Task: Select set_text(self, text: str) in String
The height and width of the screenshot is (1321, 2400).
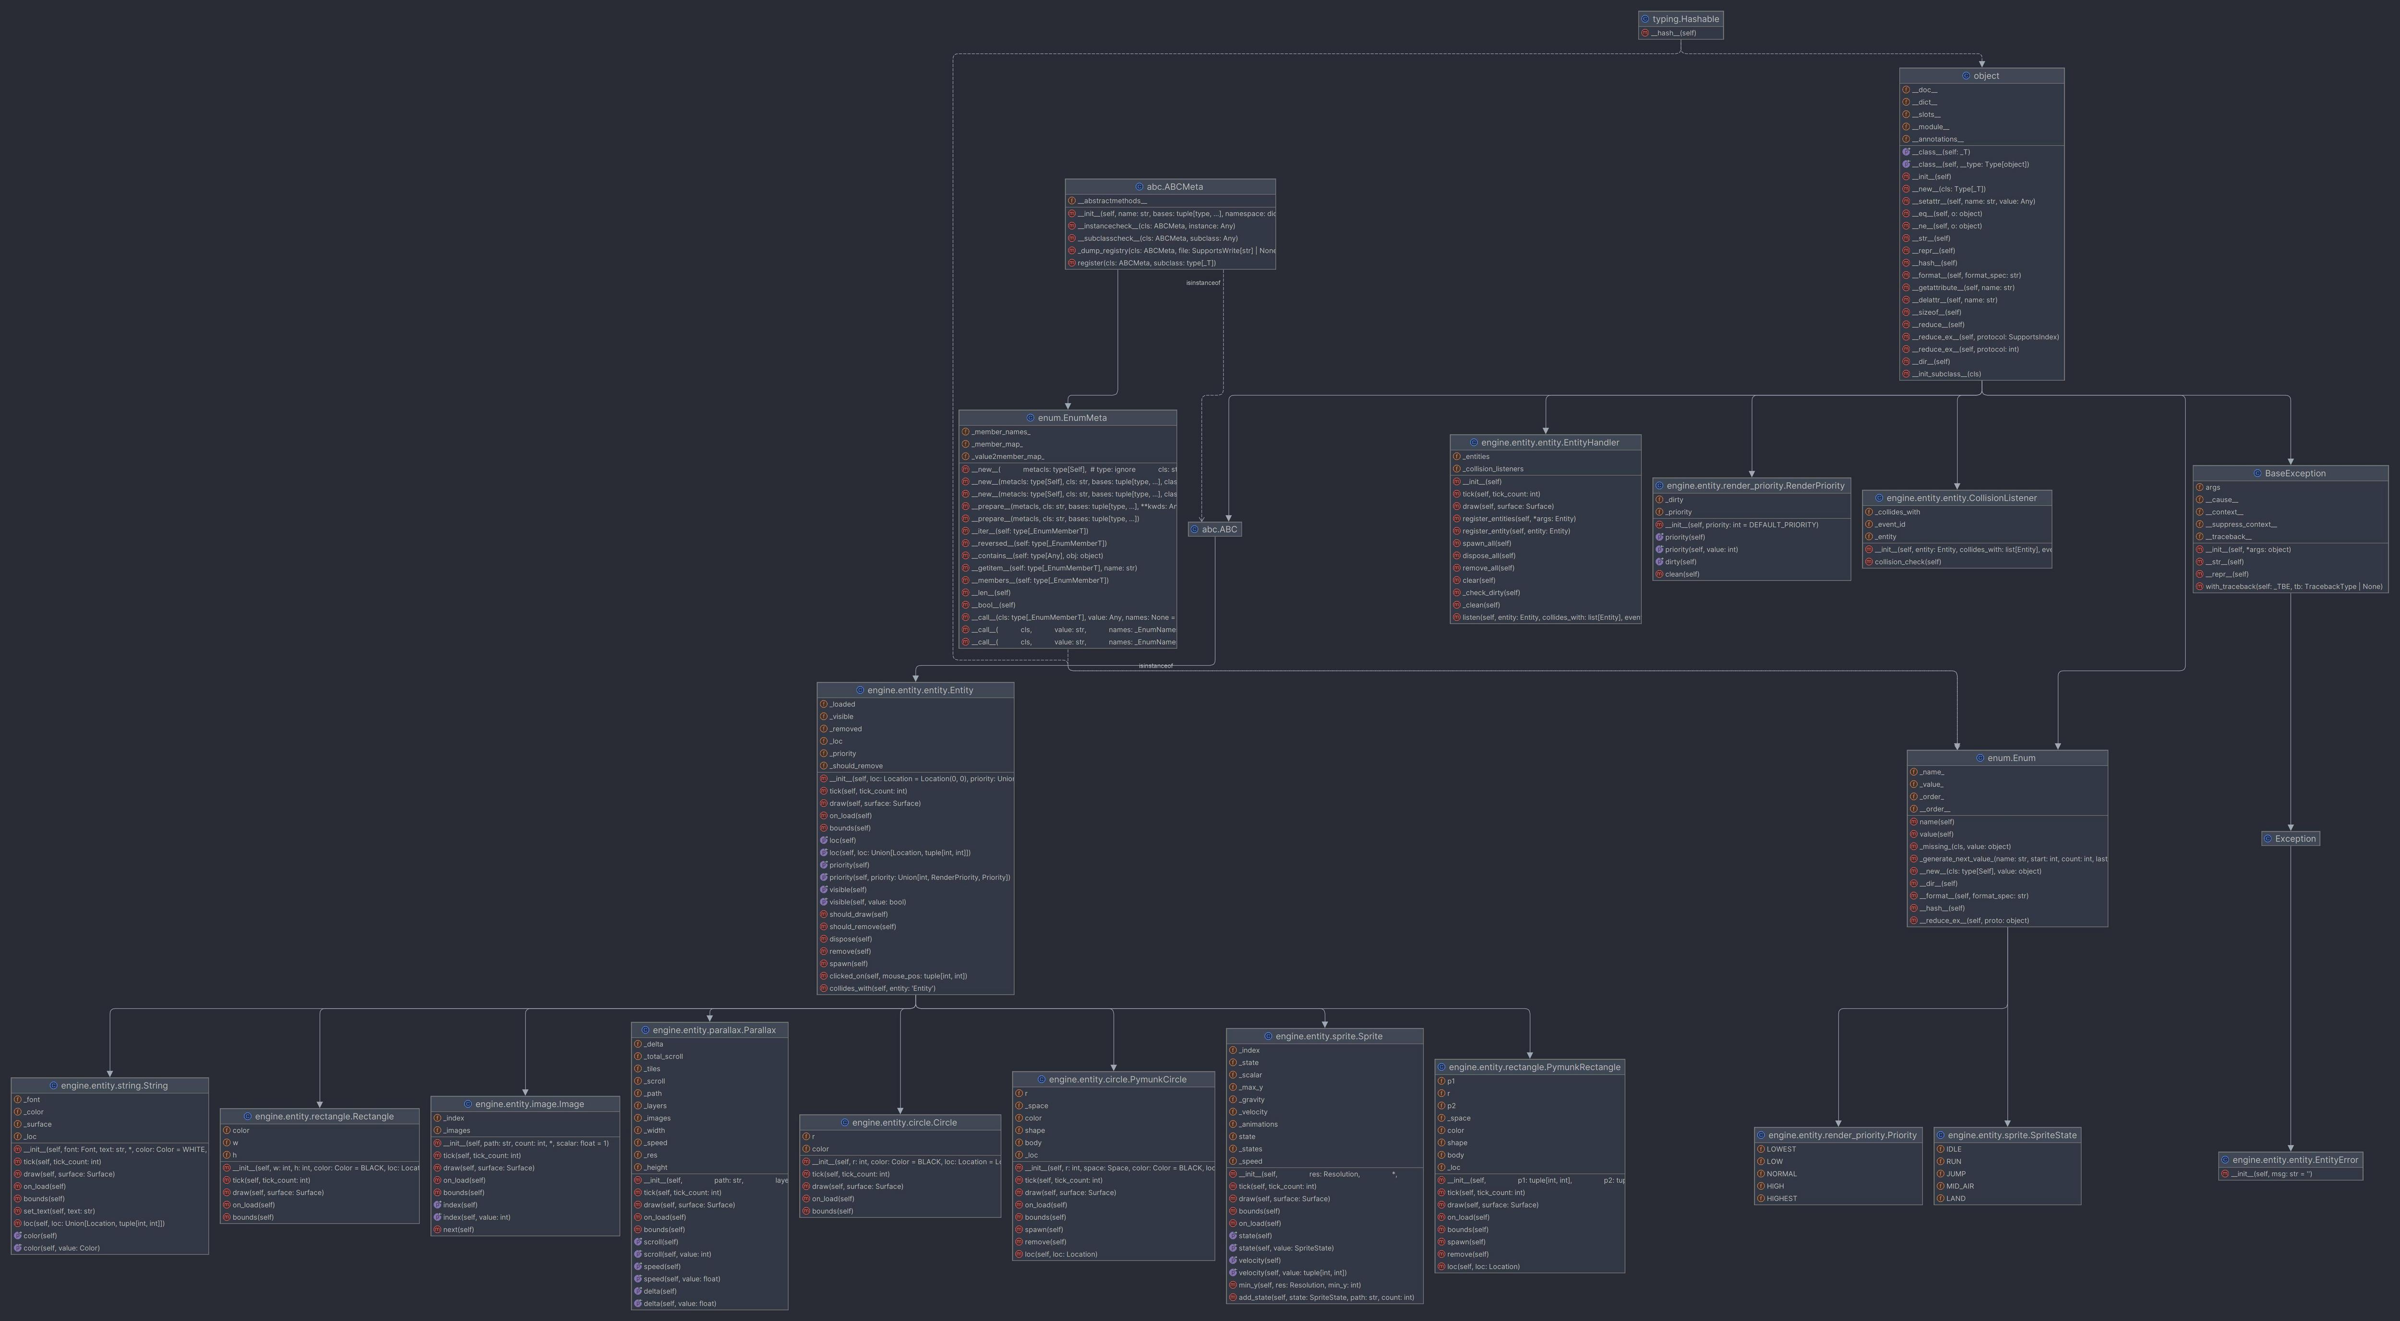Action: [59, 1211]
